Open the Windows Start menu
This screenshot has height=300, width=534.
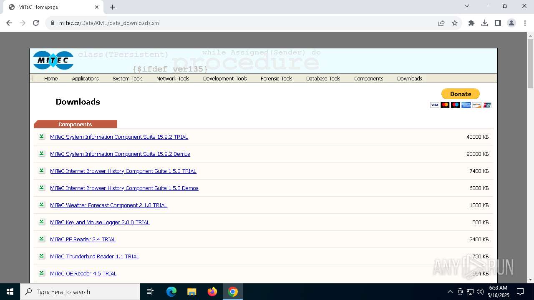[x=10, y=292]
